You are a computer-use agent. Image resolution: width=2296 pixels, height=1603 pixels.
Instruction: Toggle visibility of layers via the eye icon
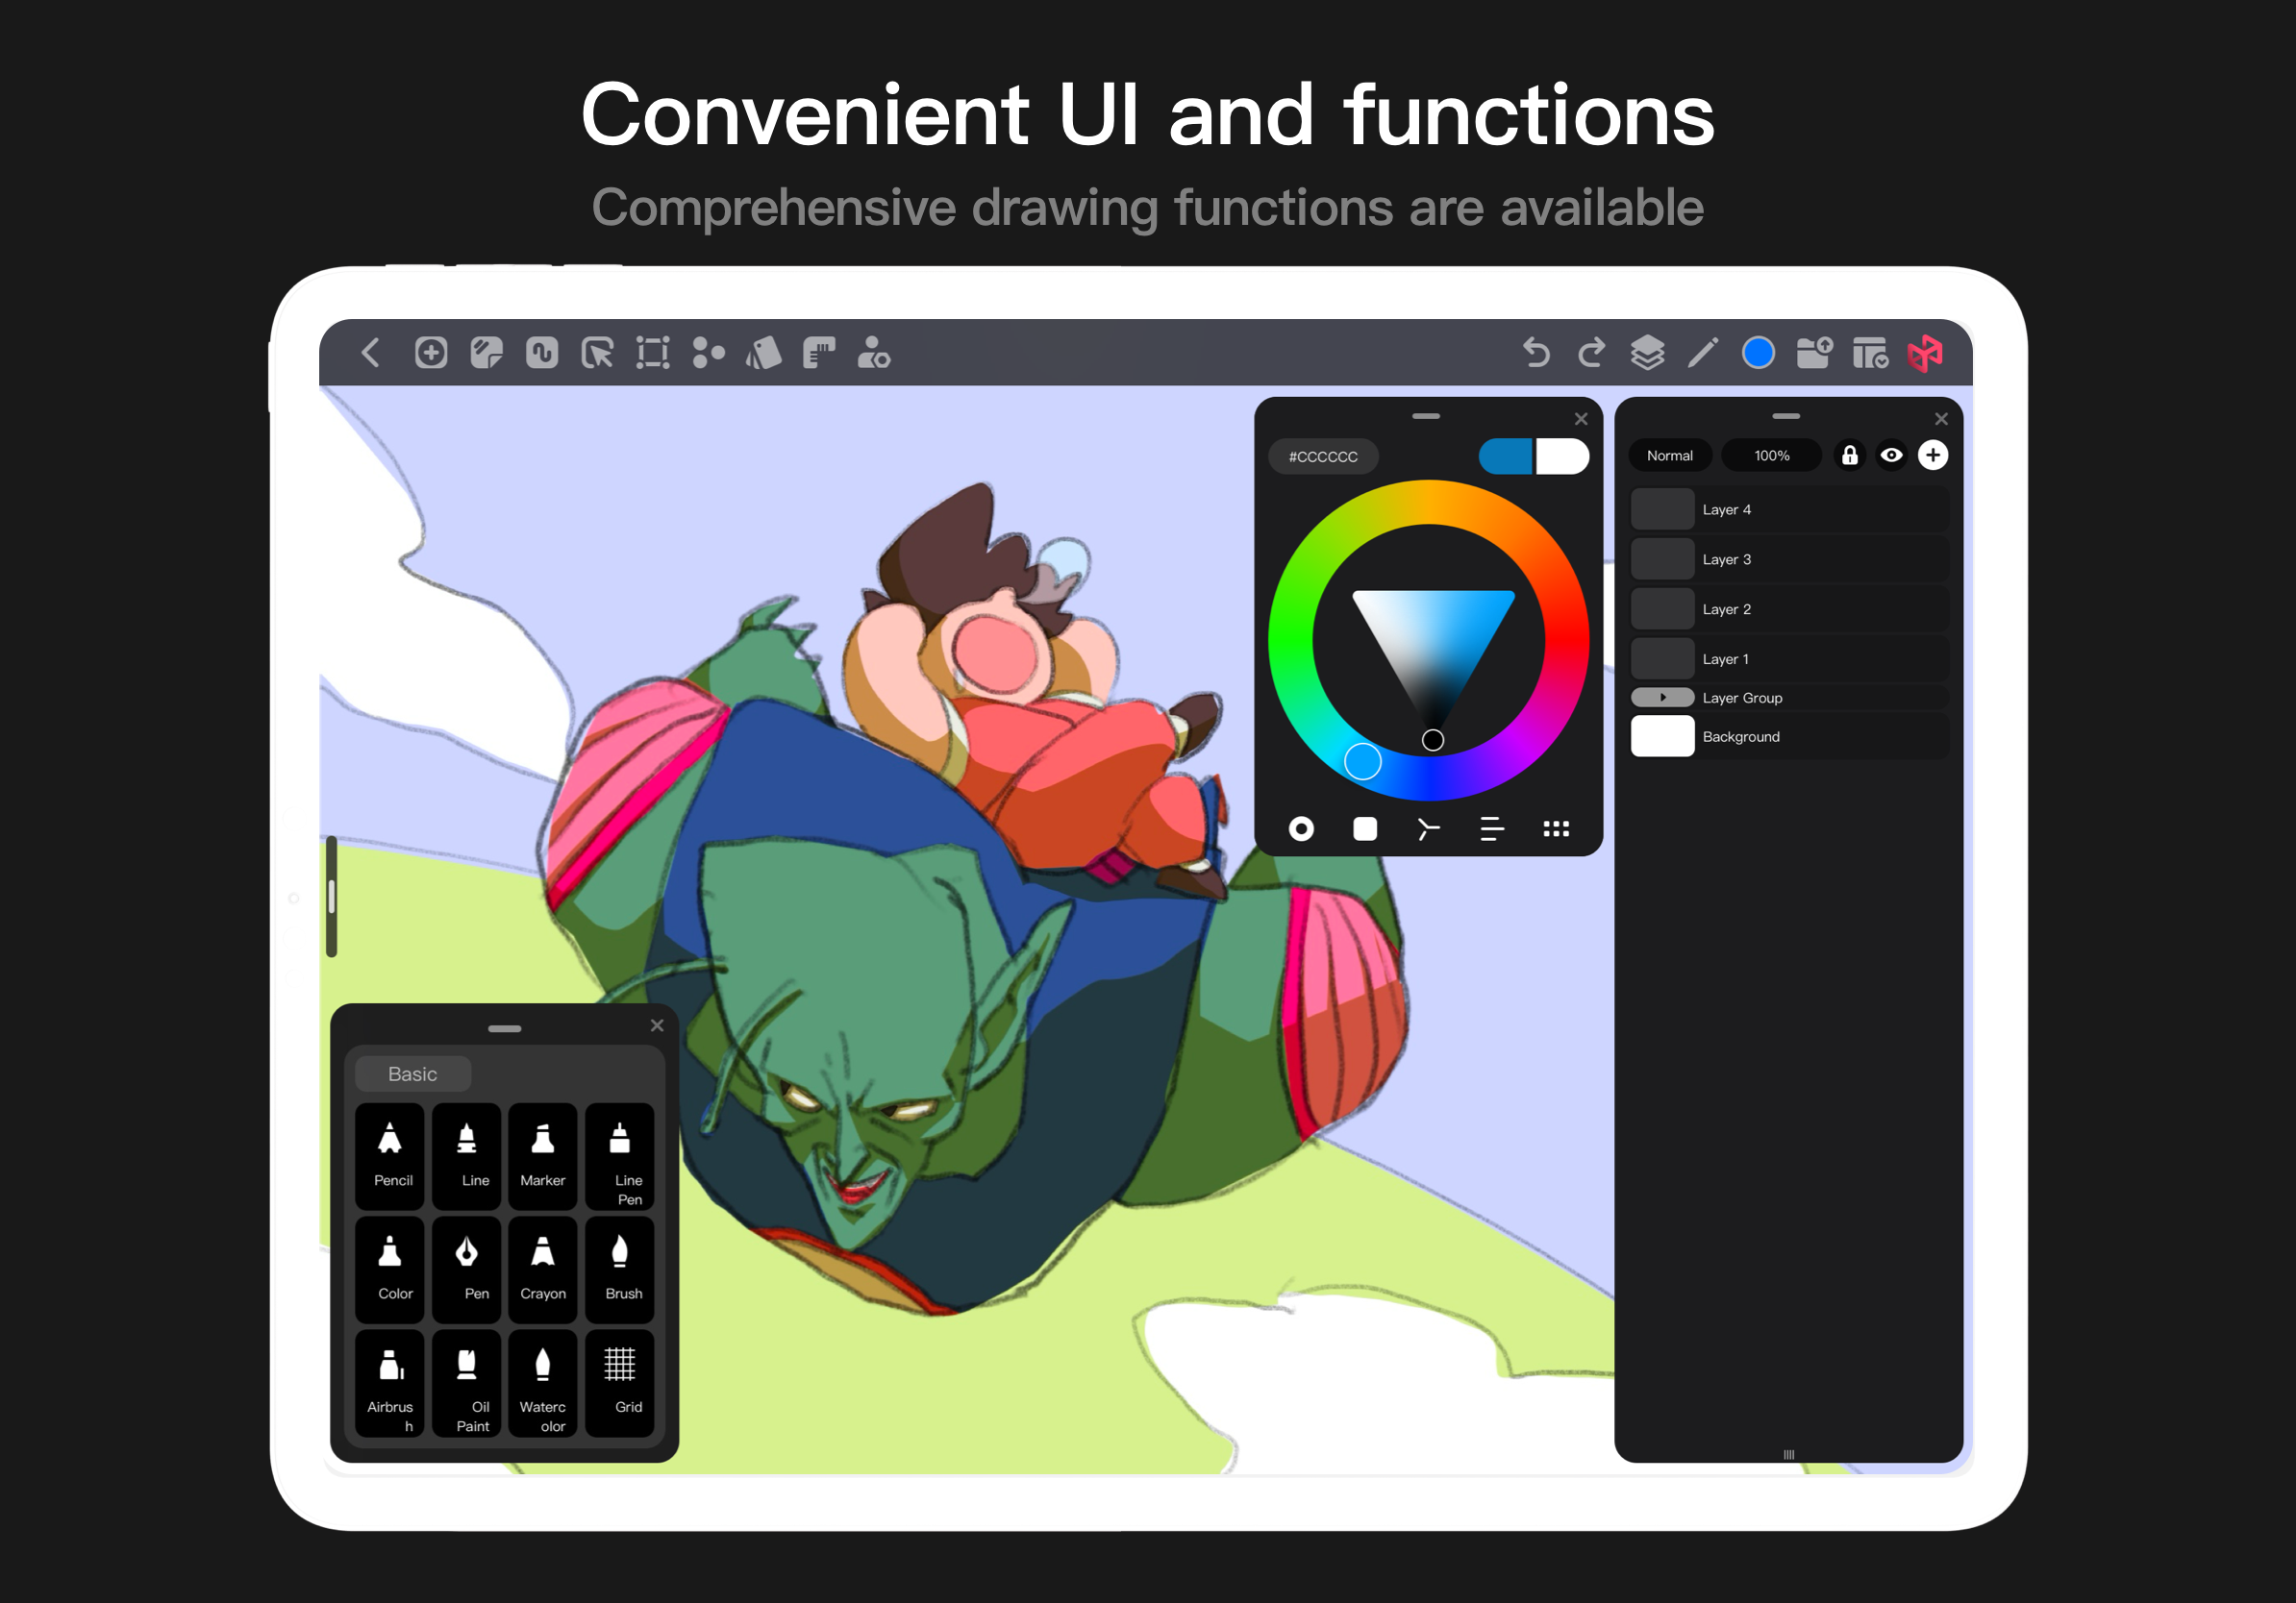click(1892, 456)
